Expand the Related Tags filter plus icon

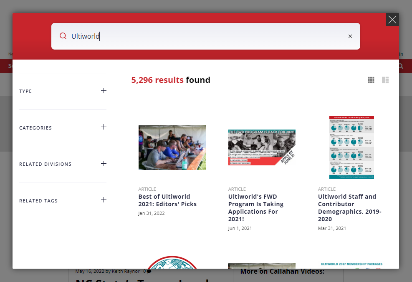pyautogui.click(x=104, y=200)
